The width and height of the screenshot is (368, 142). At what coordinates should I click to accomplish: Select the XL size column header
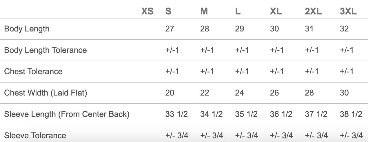(276, 12)
